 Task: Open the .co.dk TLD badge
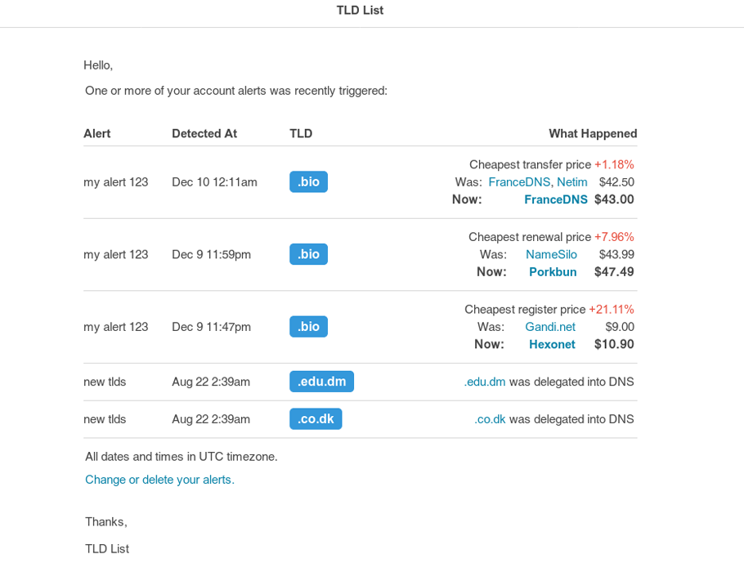[316, 419]
